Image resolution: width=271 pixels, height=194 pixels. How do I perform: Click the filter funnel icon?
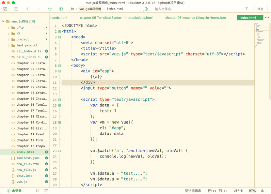click(x=247, y=8)
